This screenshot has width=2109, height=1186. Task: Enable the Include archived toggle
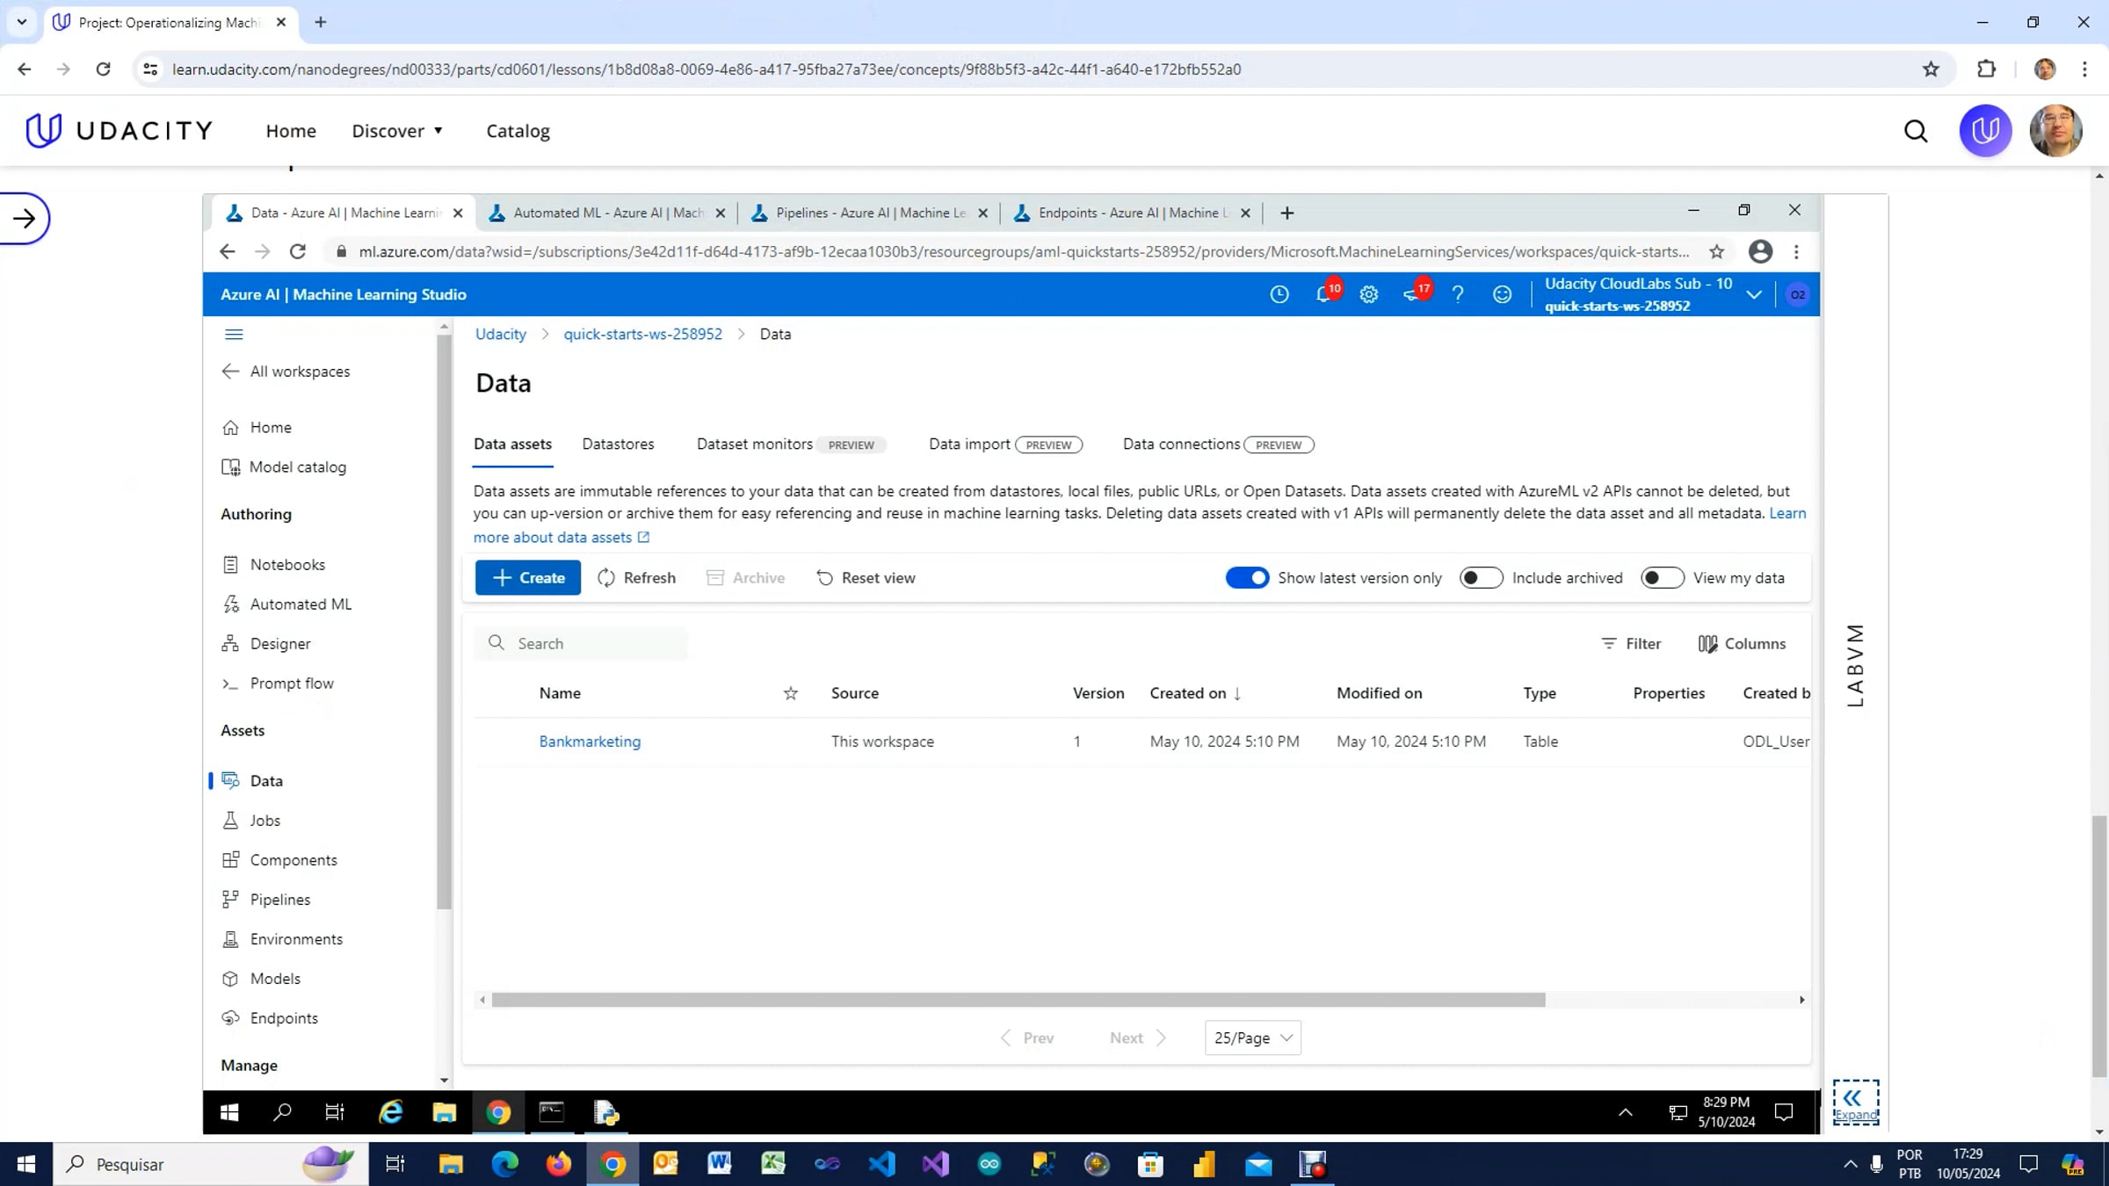(1480, 578)
